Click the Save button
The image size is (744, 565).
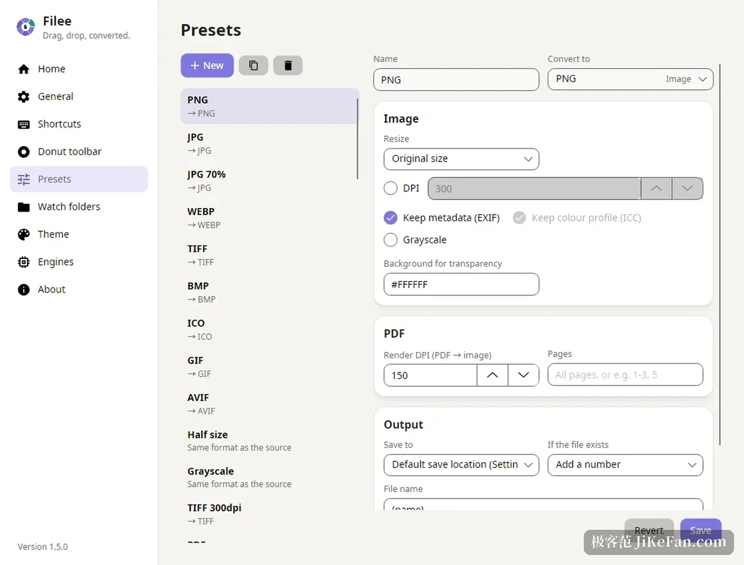(x=701, y=530)
